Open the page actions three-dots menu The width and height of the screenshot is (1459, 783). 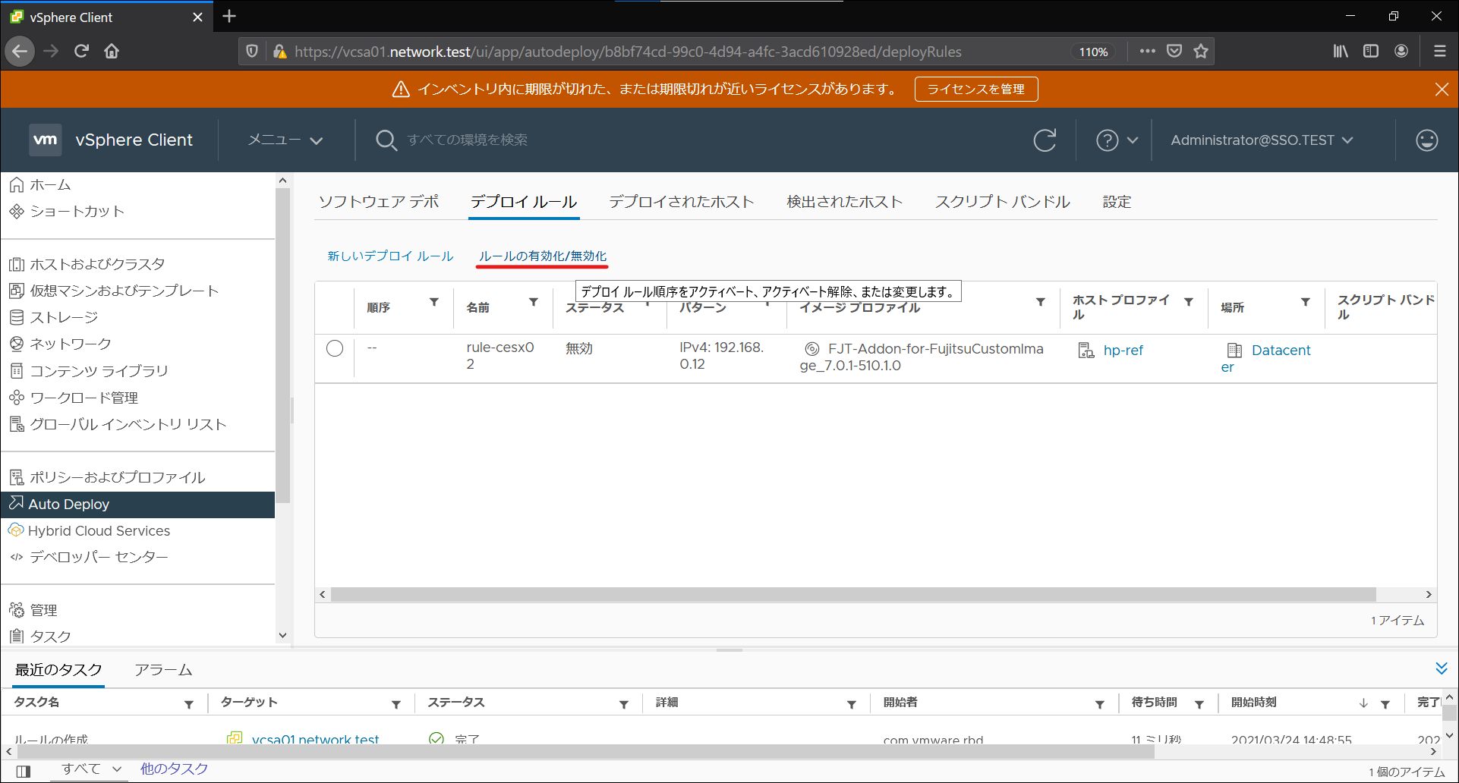(1147, 52)
